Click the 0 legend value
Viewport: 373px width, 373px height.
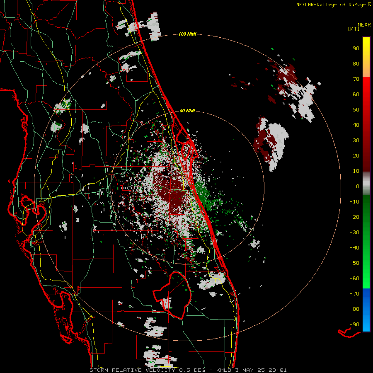[x=358, y=186]
